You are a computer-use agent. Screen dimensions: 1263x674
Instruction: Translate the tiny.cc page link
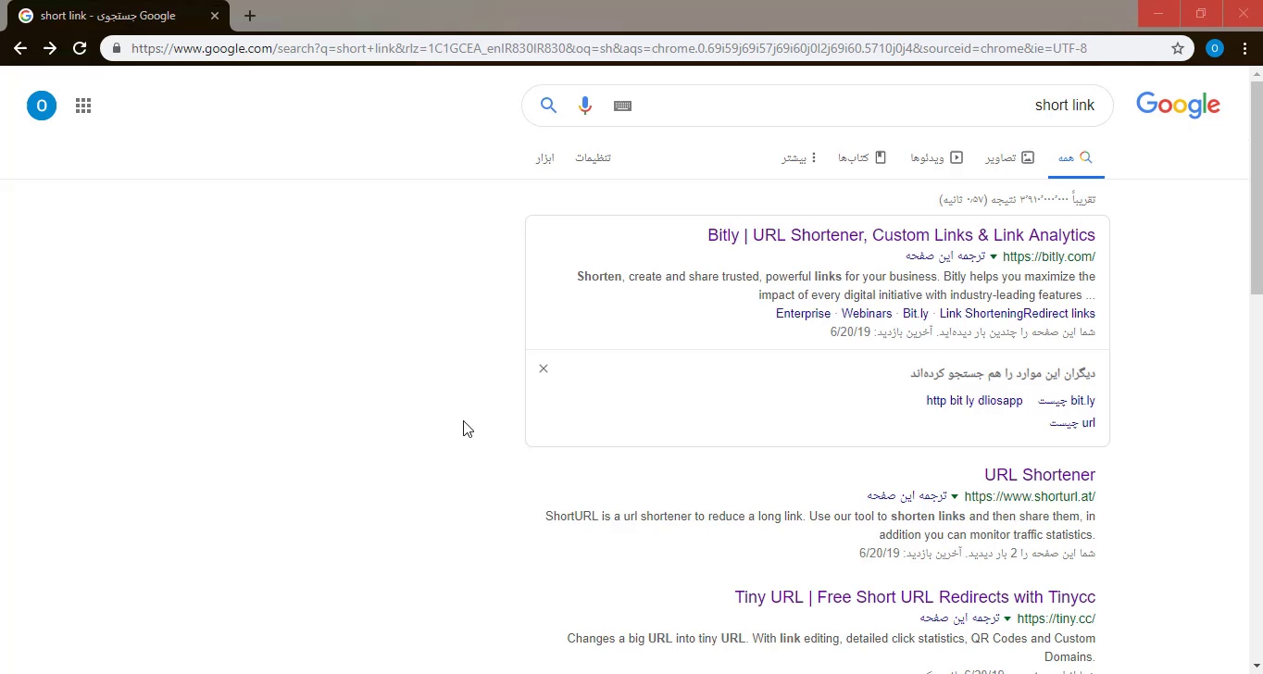click(x=959, y=618)
